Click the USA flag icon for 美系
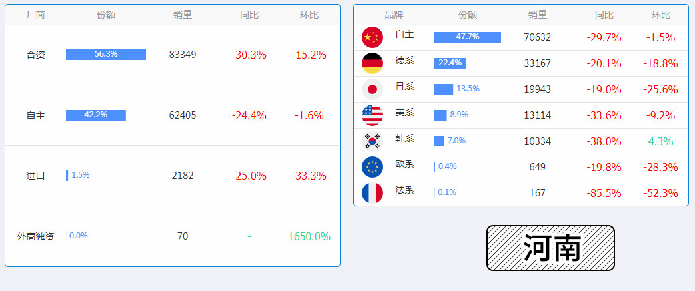 tap(372, 115)
